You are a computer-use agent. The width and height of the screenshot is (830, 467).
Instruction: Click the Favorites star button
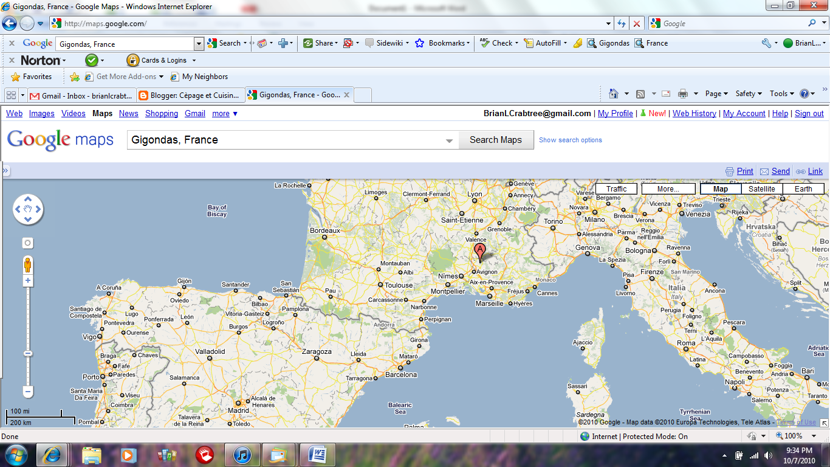[32, 77]
